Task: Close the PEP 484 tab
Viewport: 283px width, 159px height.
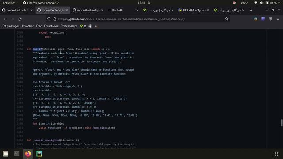Action: (x=208, y=10)
